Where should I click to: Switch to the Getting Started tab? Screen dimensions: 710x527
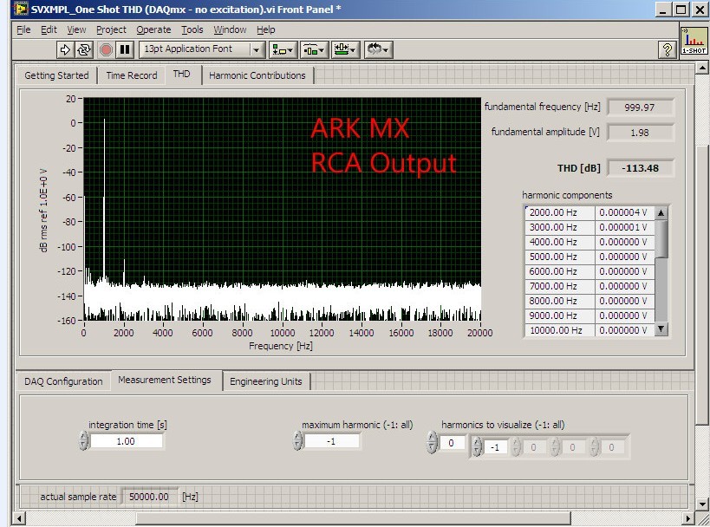coord(56,75)
